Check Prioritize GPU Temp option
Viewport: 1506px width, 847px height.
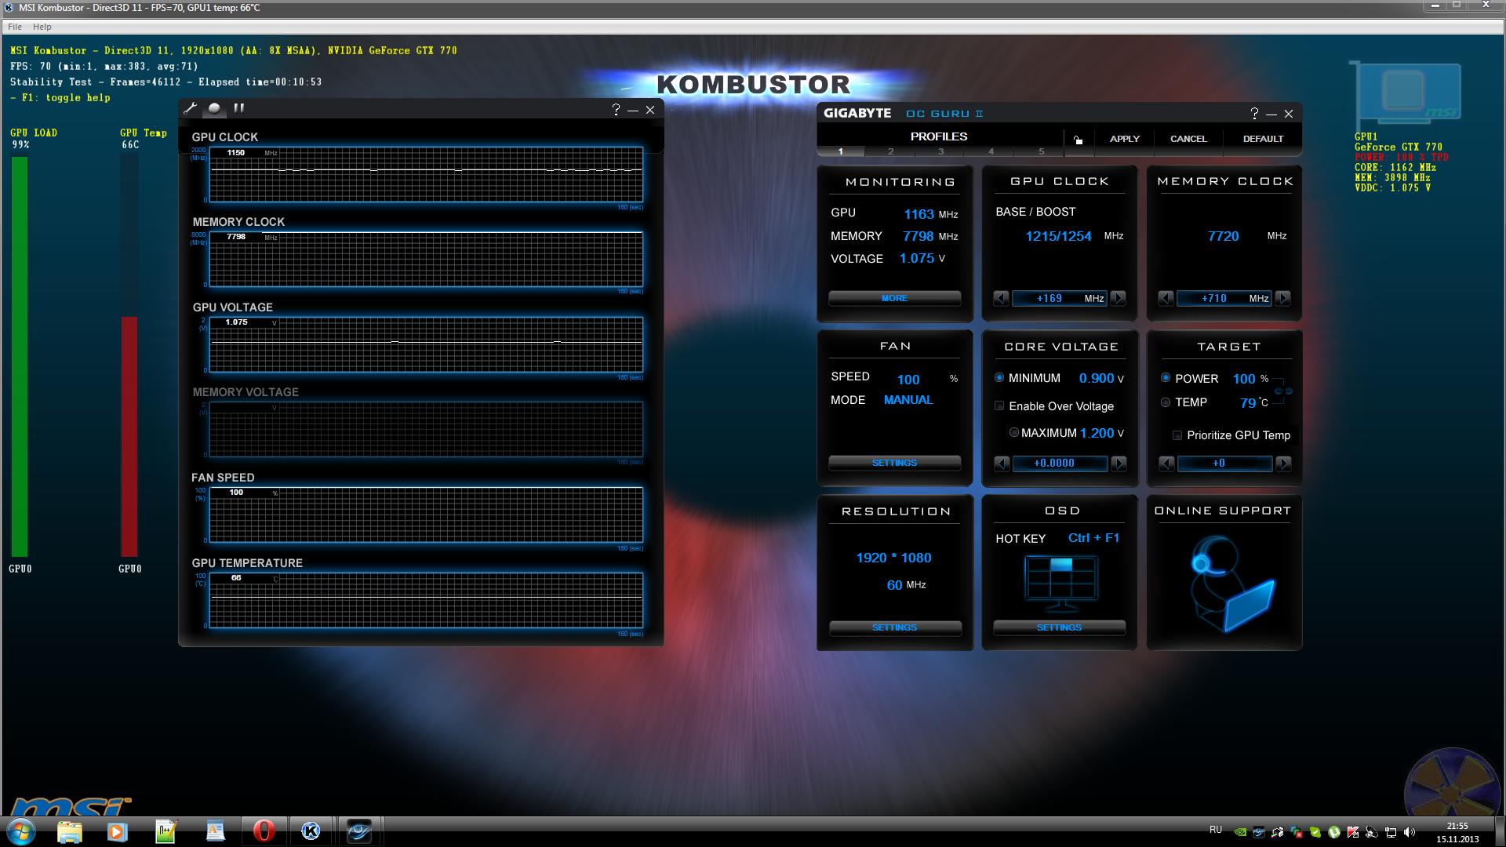coord(1177,435)
